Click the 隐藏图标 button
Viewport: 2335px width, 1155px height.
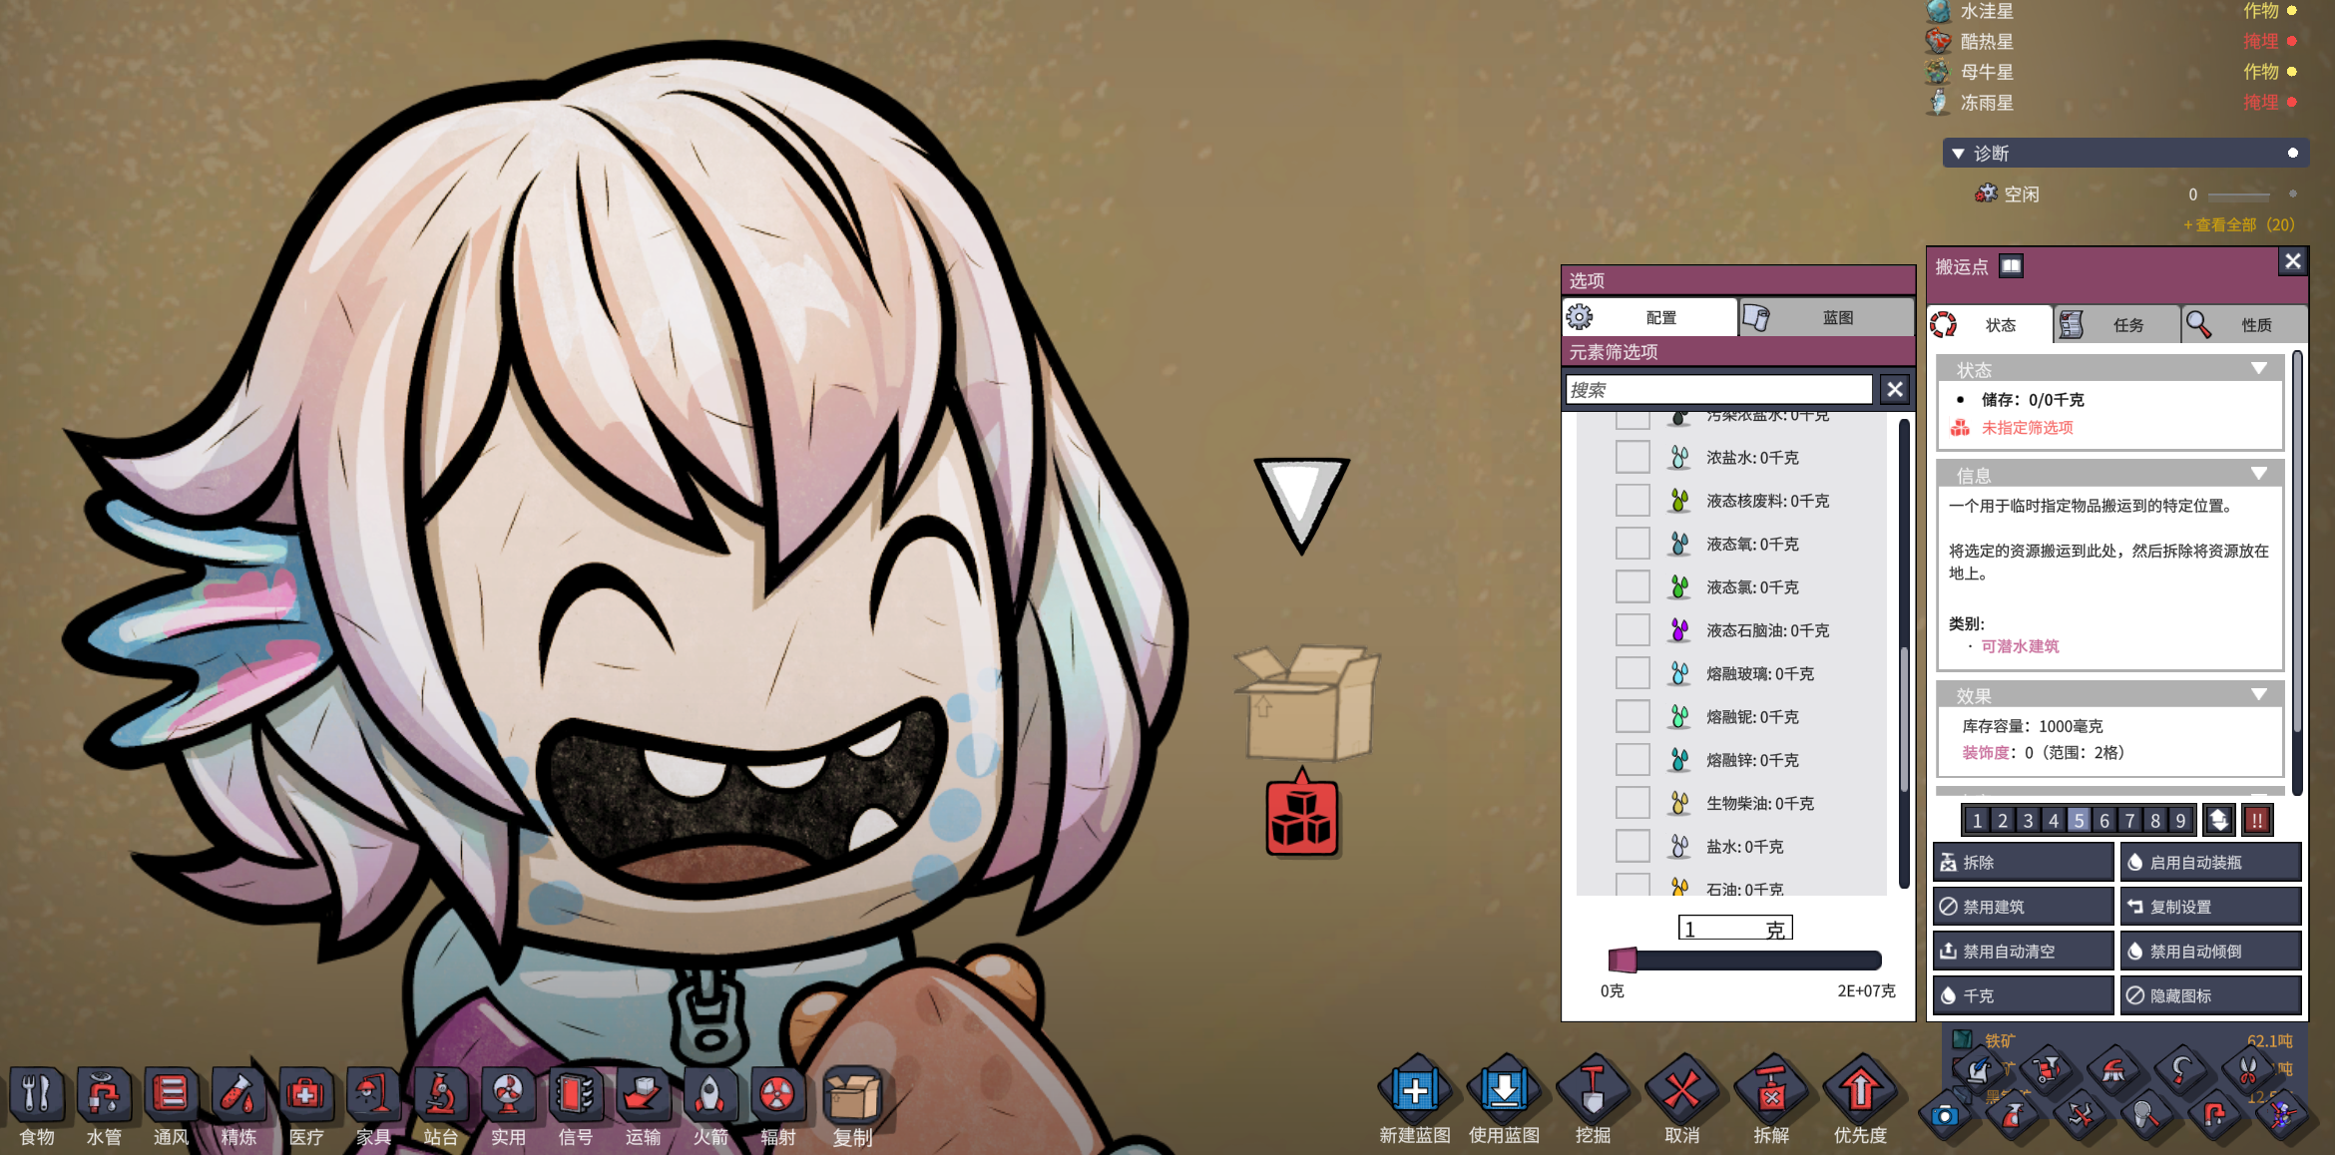(x=2210, y=995)
